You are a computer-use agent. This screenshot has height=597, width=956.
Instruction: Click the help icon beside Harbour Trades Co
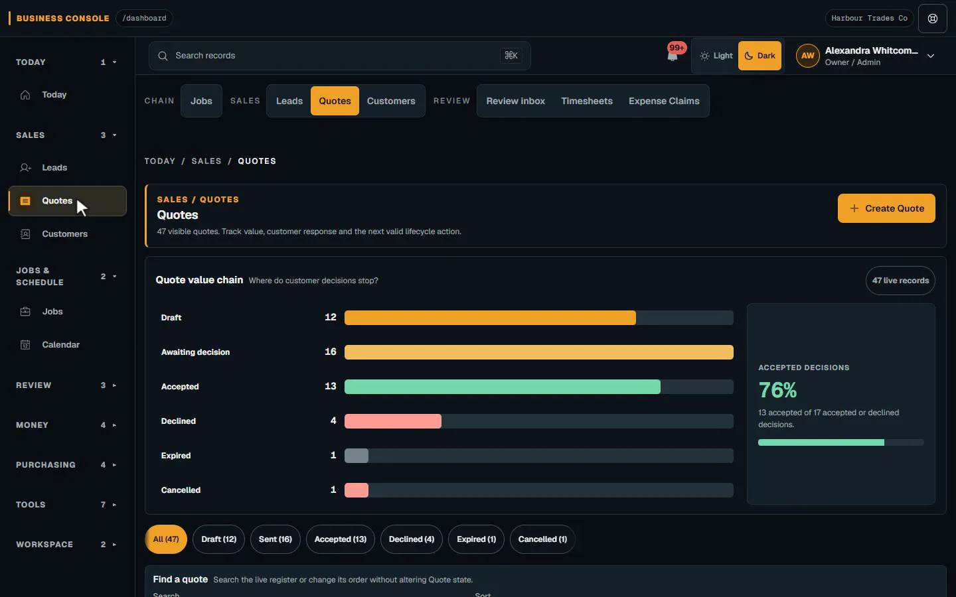click(x=932, y=19)
